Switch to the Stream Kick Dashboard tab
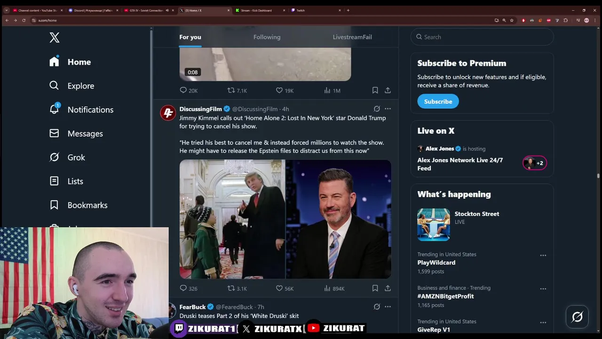The height and width of the screenshot is (339, 602). pyautogui.click(x=261, y=10)
